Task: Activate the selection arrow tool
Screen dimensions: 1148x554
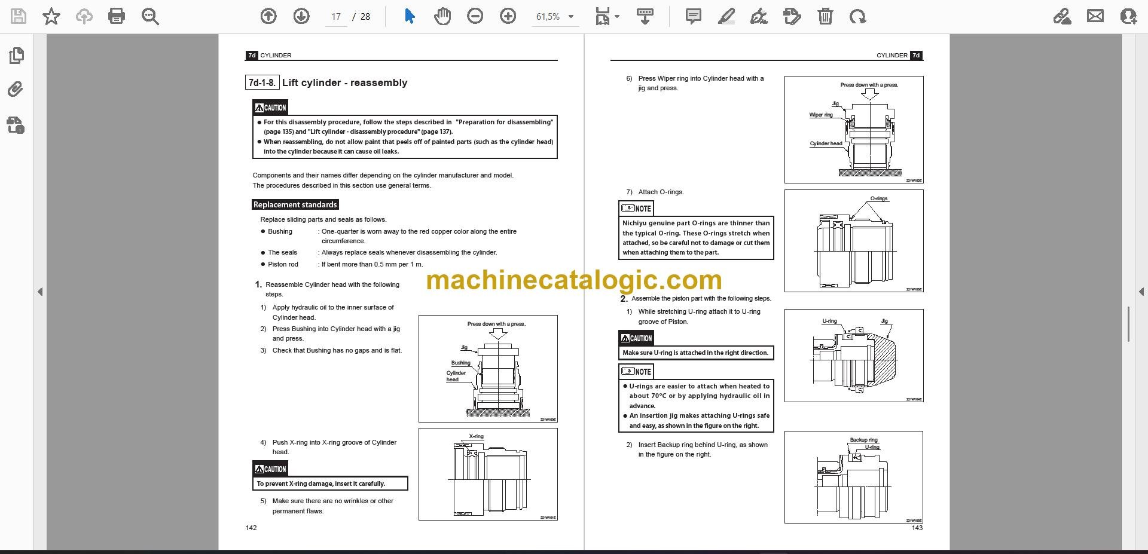Action: click(410, 16)
